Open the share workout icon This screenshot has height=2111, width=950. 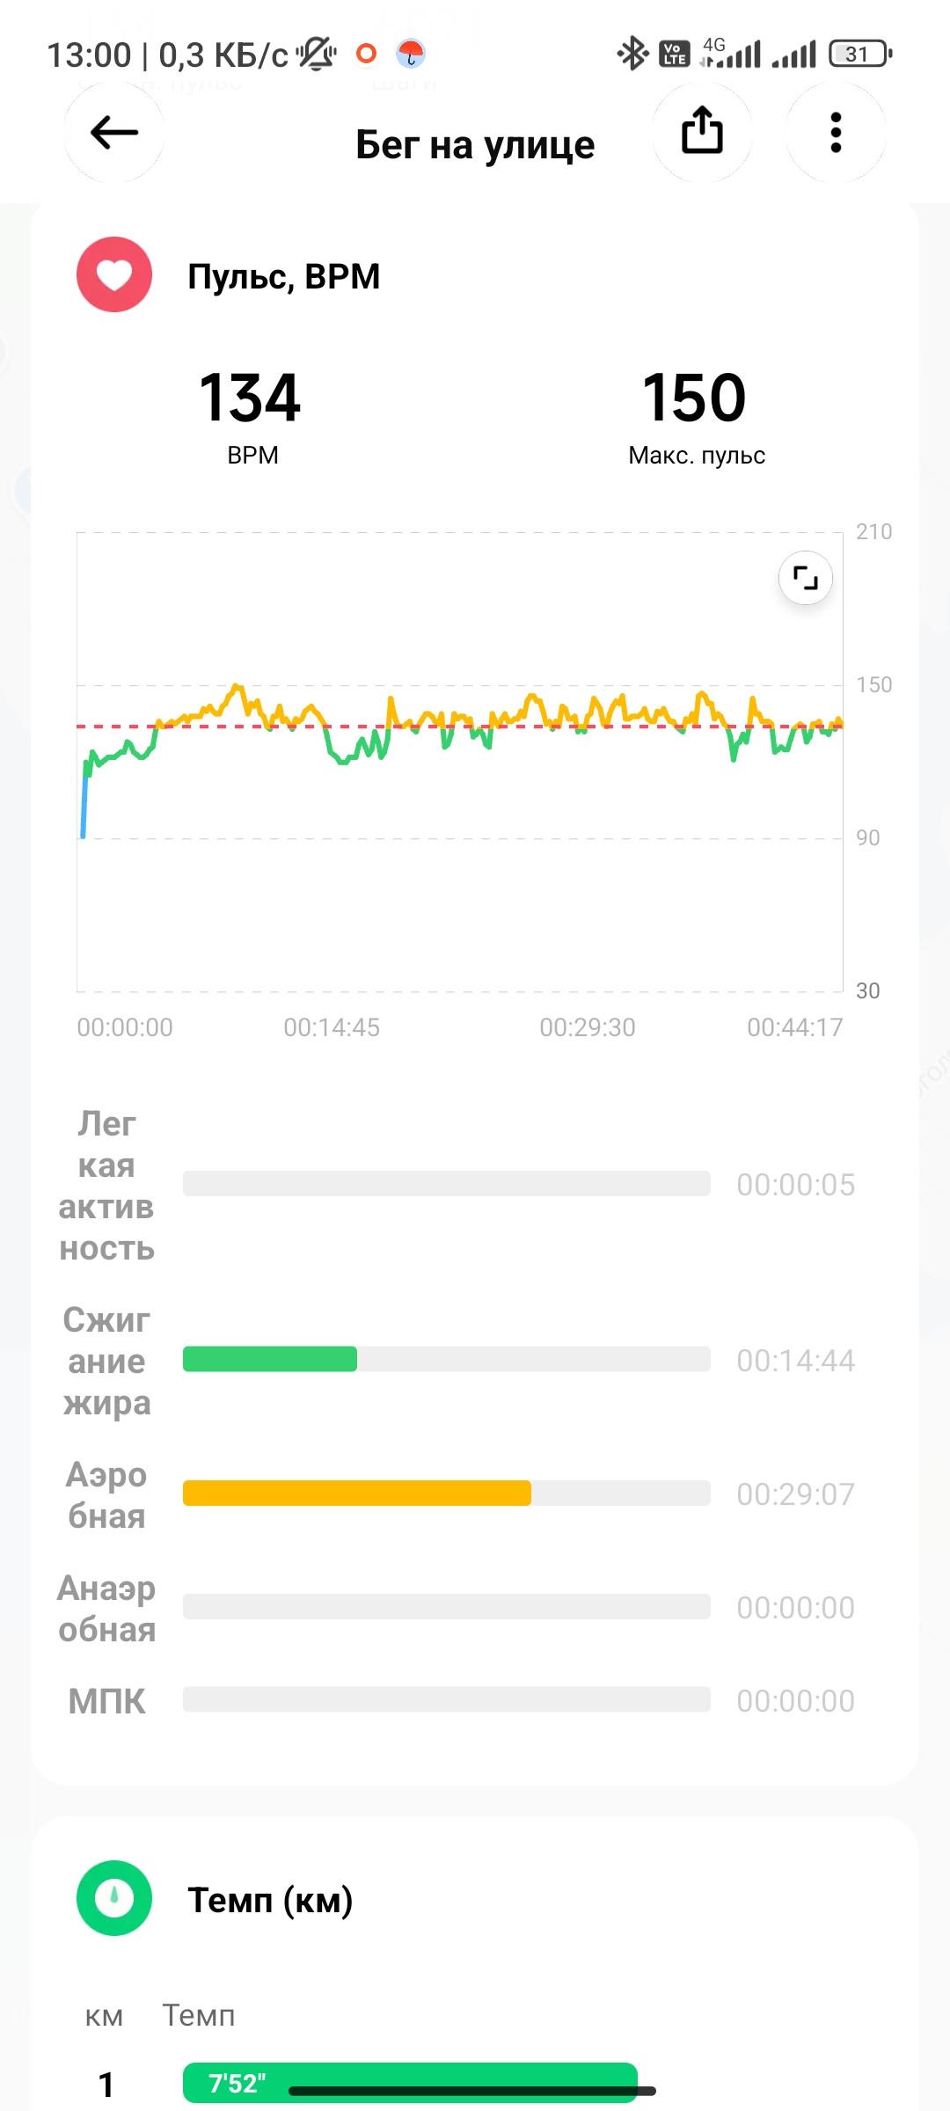click(702, 133)
